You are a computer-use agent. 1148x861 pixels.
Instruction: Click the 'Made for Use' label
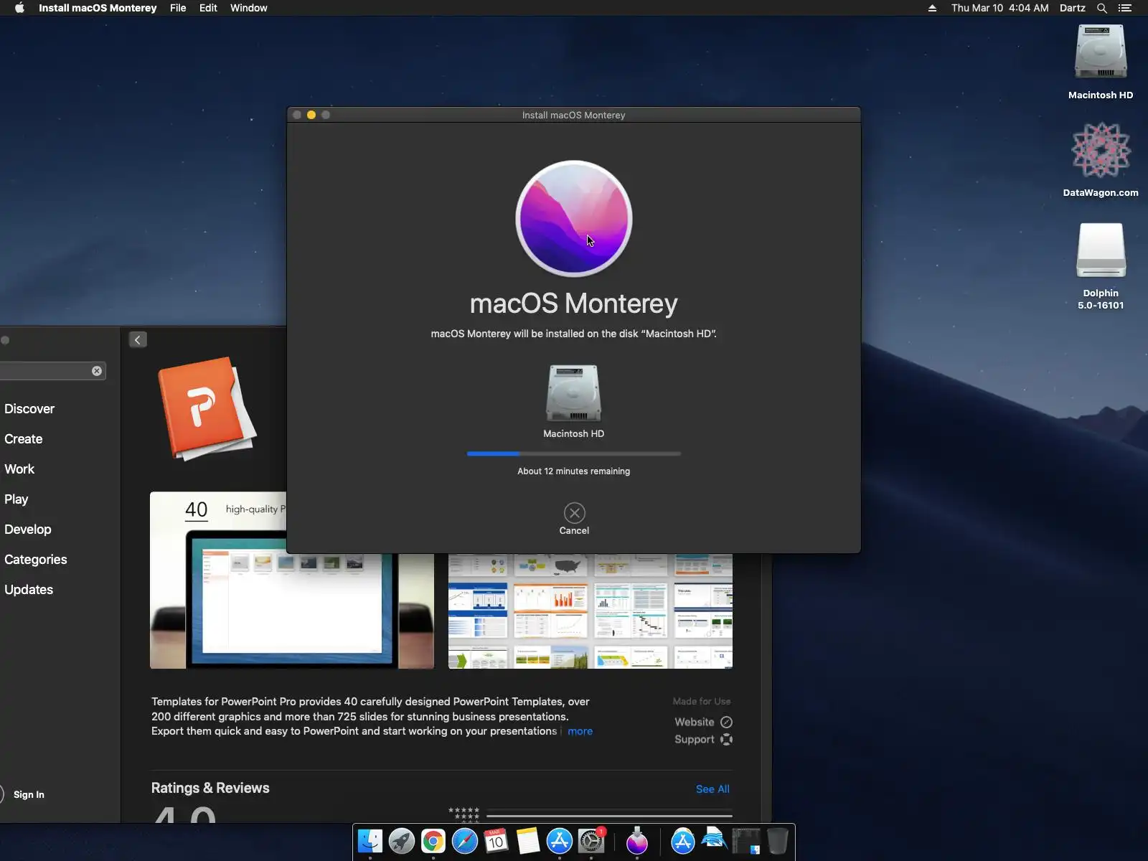coord(702,702)
